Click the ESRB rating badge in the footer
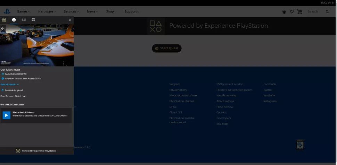 coord(300,145)
